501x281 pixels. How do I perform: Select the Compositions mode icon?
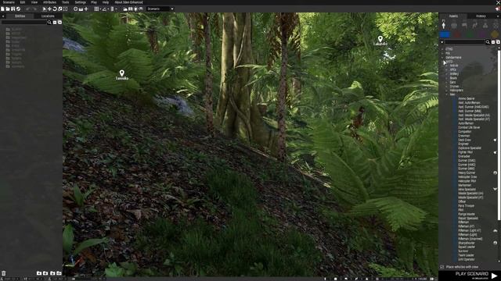454,25
